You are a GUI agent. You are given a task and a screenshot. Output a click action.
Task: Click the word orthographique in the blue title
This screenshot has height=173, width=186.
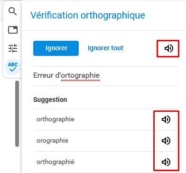[113, 16]
